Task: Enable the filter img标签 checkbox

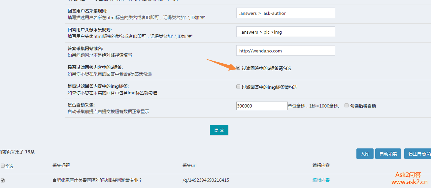Action: pos(238,87)
